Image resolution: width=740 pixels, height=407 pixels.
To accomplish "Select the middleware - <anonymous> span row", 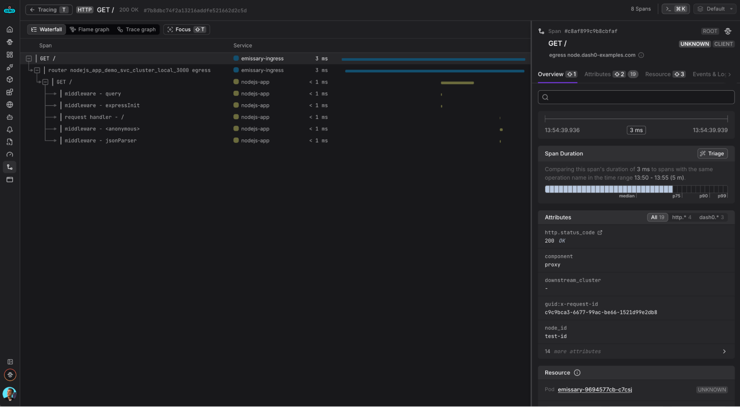I will pos(275,129).
